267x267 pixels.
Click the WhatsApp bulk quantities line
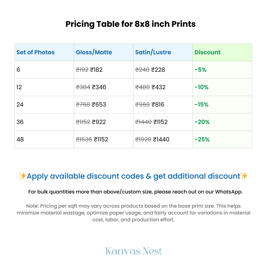pos(135,192)
